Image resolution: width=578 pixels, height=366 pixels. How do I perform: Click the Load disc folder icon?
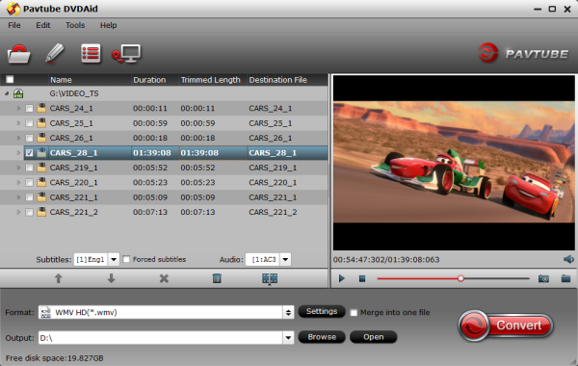click(x=18, y=54)
